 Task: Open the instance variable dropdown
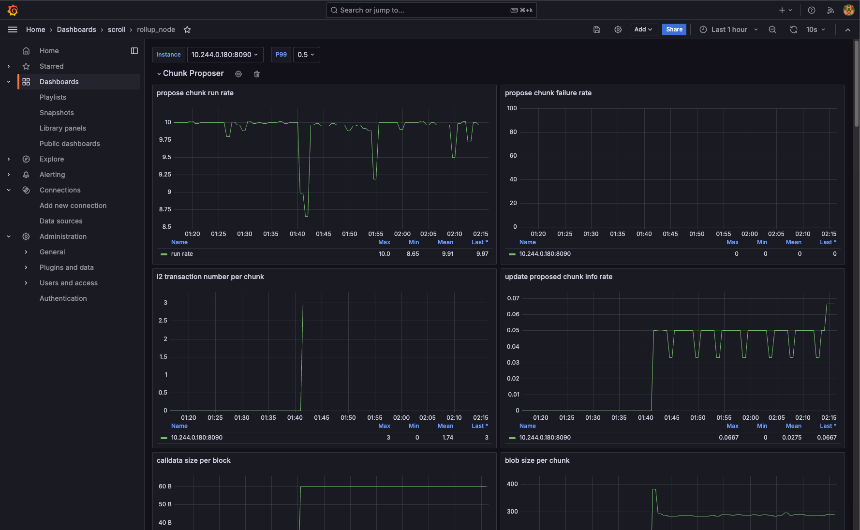click(225, 55)
